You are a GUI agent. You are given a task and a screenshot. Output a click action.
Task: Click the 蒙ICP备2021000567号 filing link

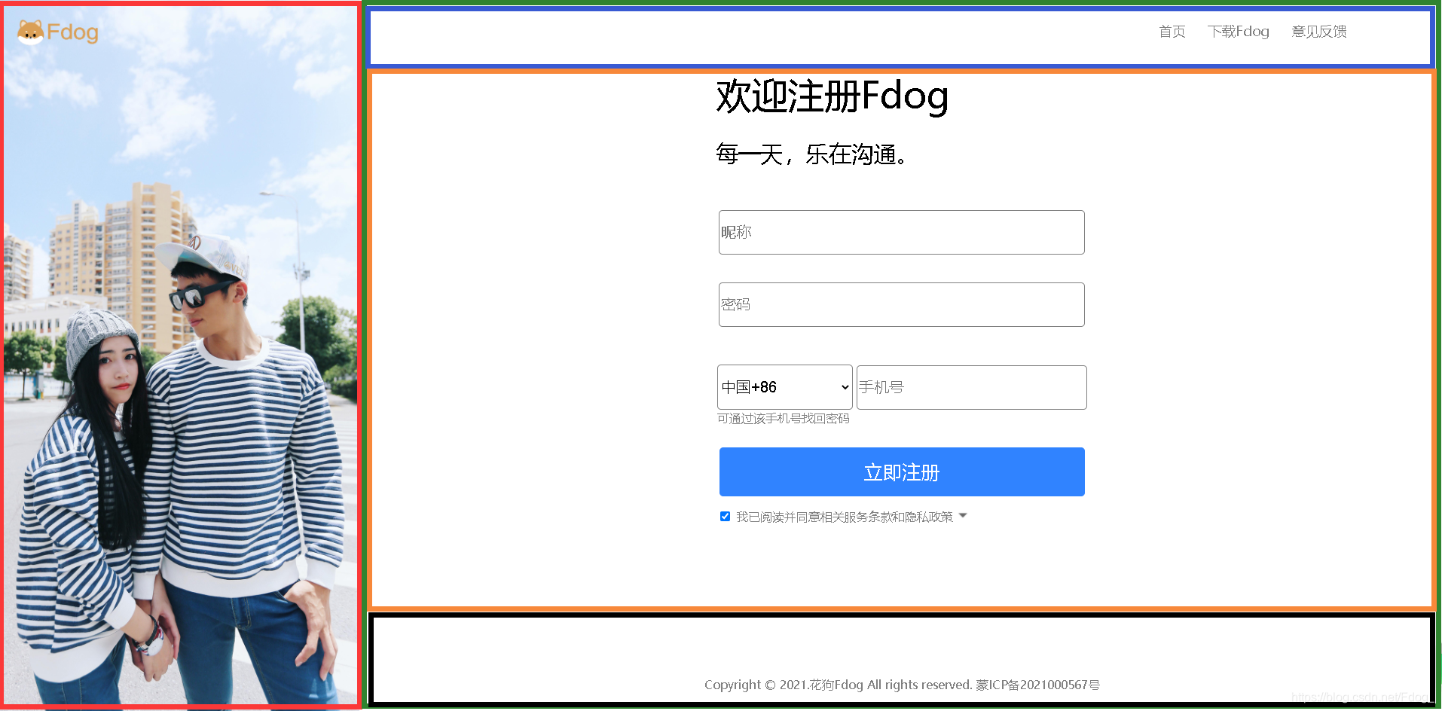pos(1037,684)
